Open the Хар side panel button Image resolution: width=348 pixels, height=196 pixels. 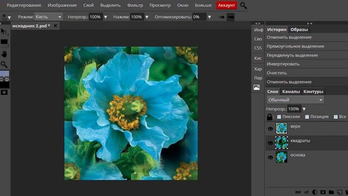[x=258, y=69]
